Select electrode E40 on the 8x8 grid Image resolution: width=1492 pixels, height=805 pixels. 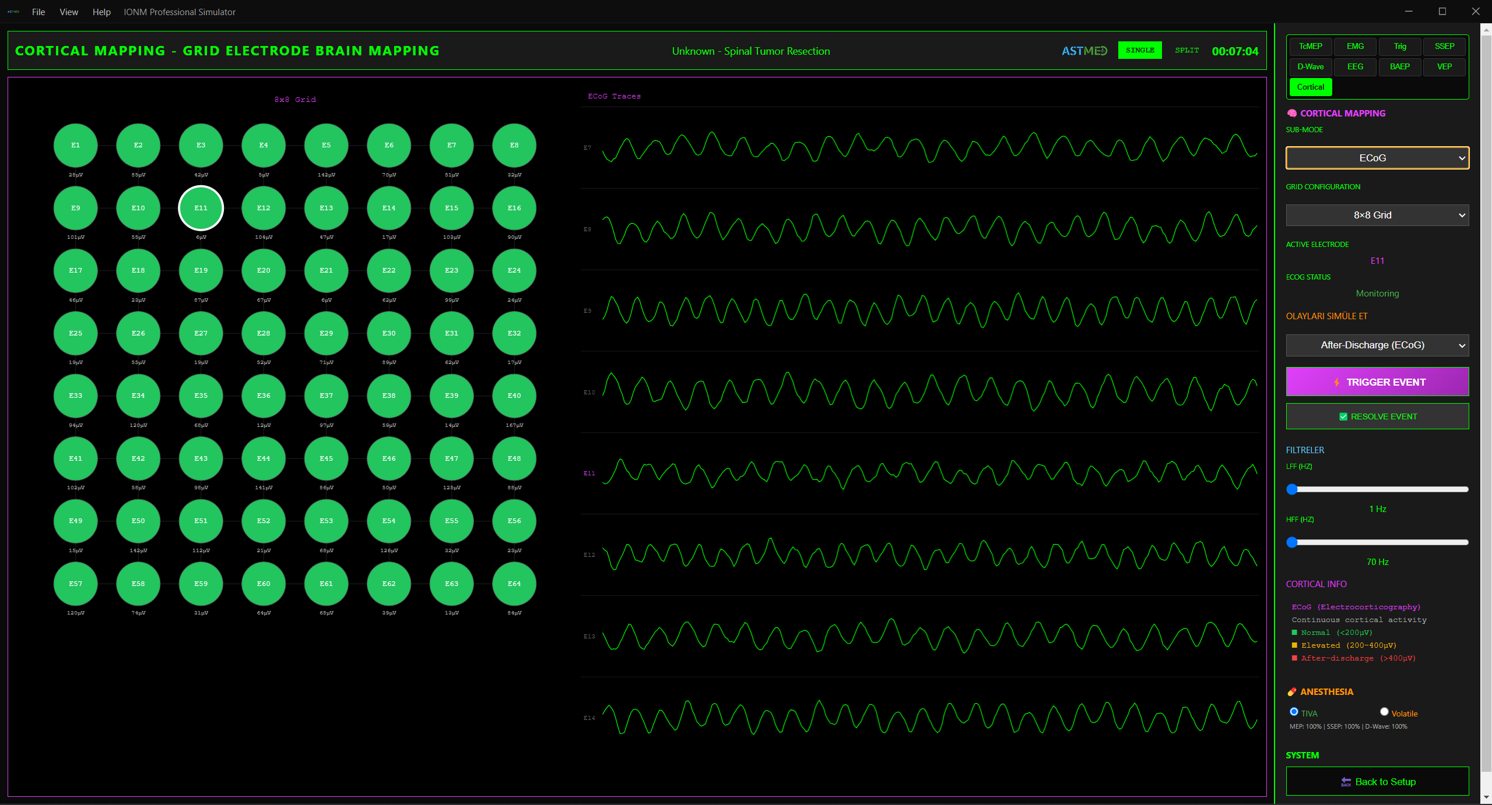(514, 396)
